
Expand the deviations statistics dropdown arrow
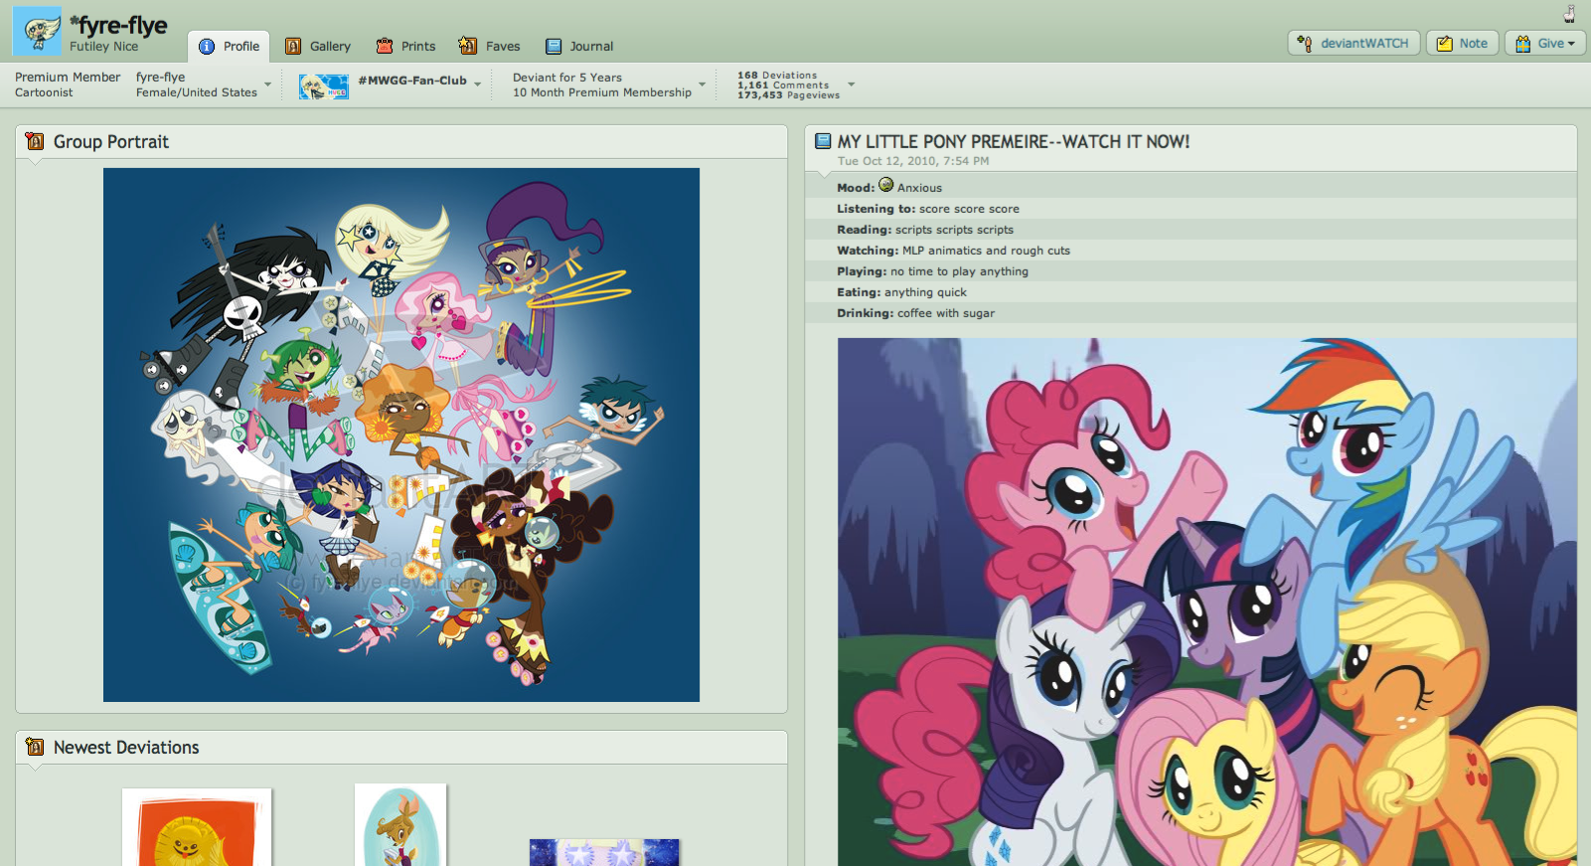coord(852,85)
